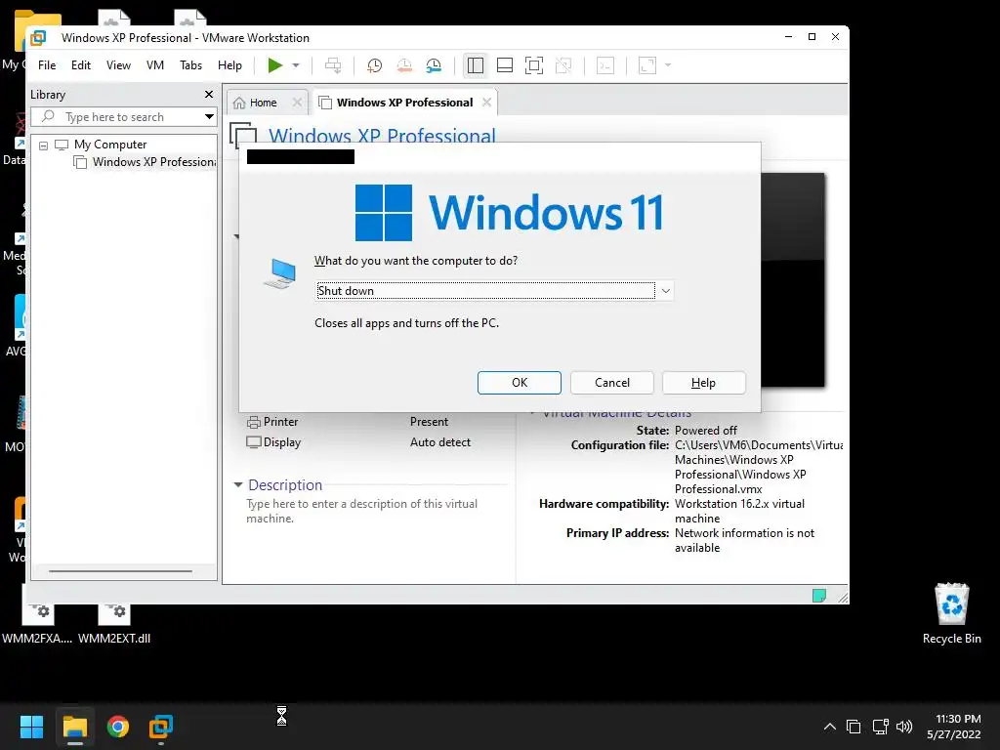This screenshot has width=1000, height=750.
Task: Open the snapshot manager icon
Action: [x=434, y=65]
